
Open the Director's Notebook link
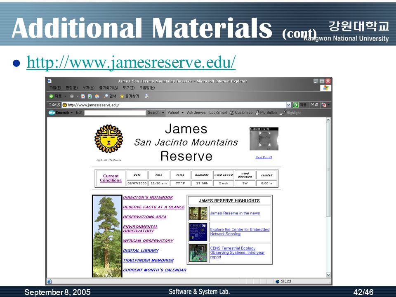[148, 197]
